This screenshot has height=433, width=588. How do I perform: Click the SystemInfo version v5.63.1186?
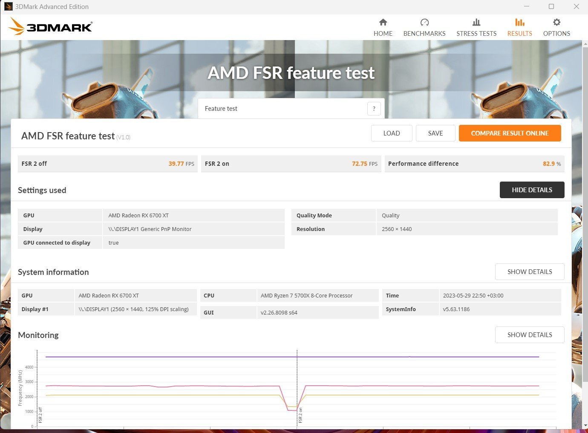[456, 309]
